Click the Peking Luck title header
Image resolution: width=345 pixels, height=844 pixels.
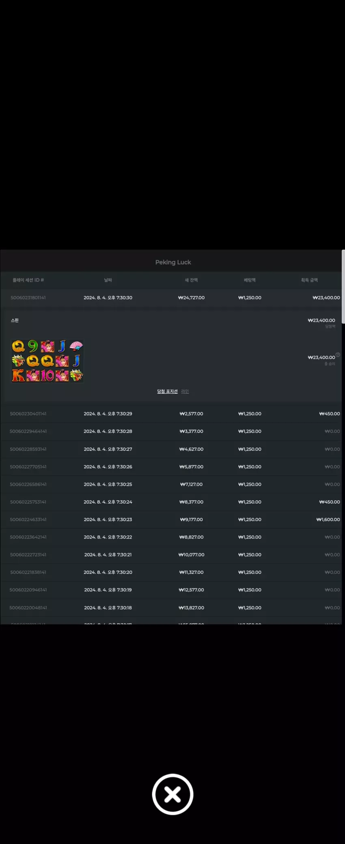(173, 262)
